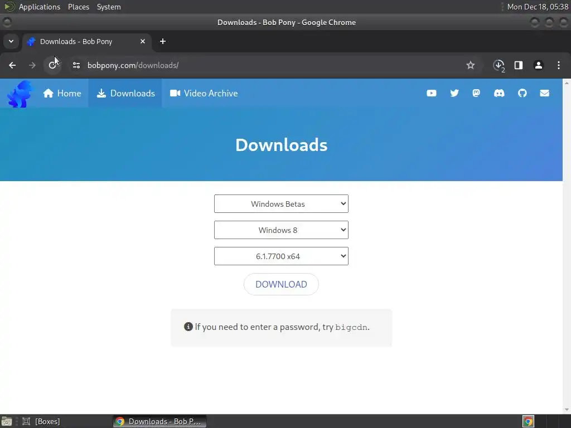Click the DOWNLOAD button
This screenshot has height=428, width=571.
coord(281,284)
